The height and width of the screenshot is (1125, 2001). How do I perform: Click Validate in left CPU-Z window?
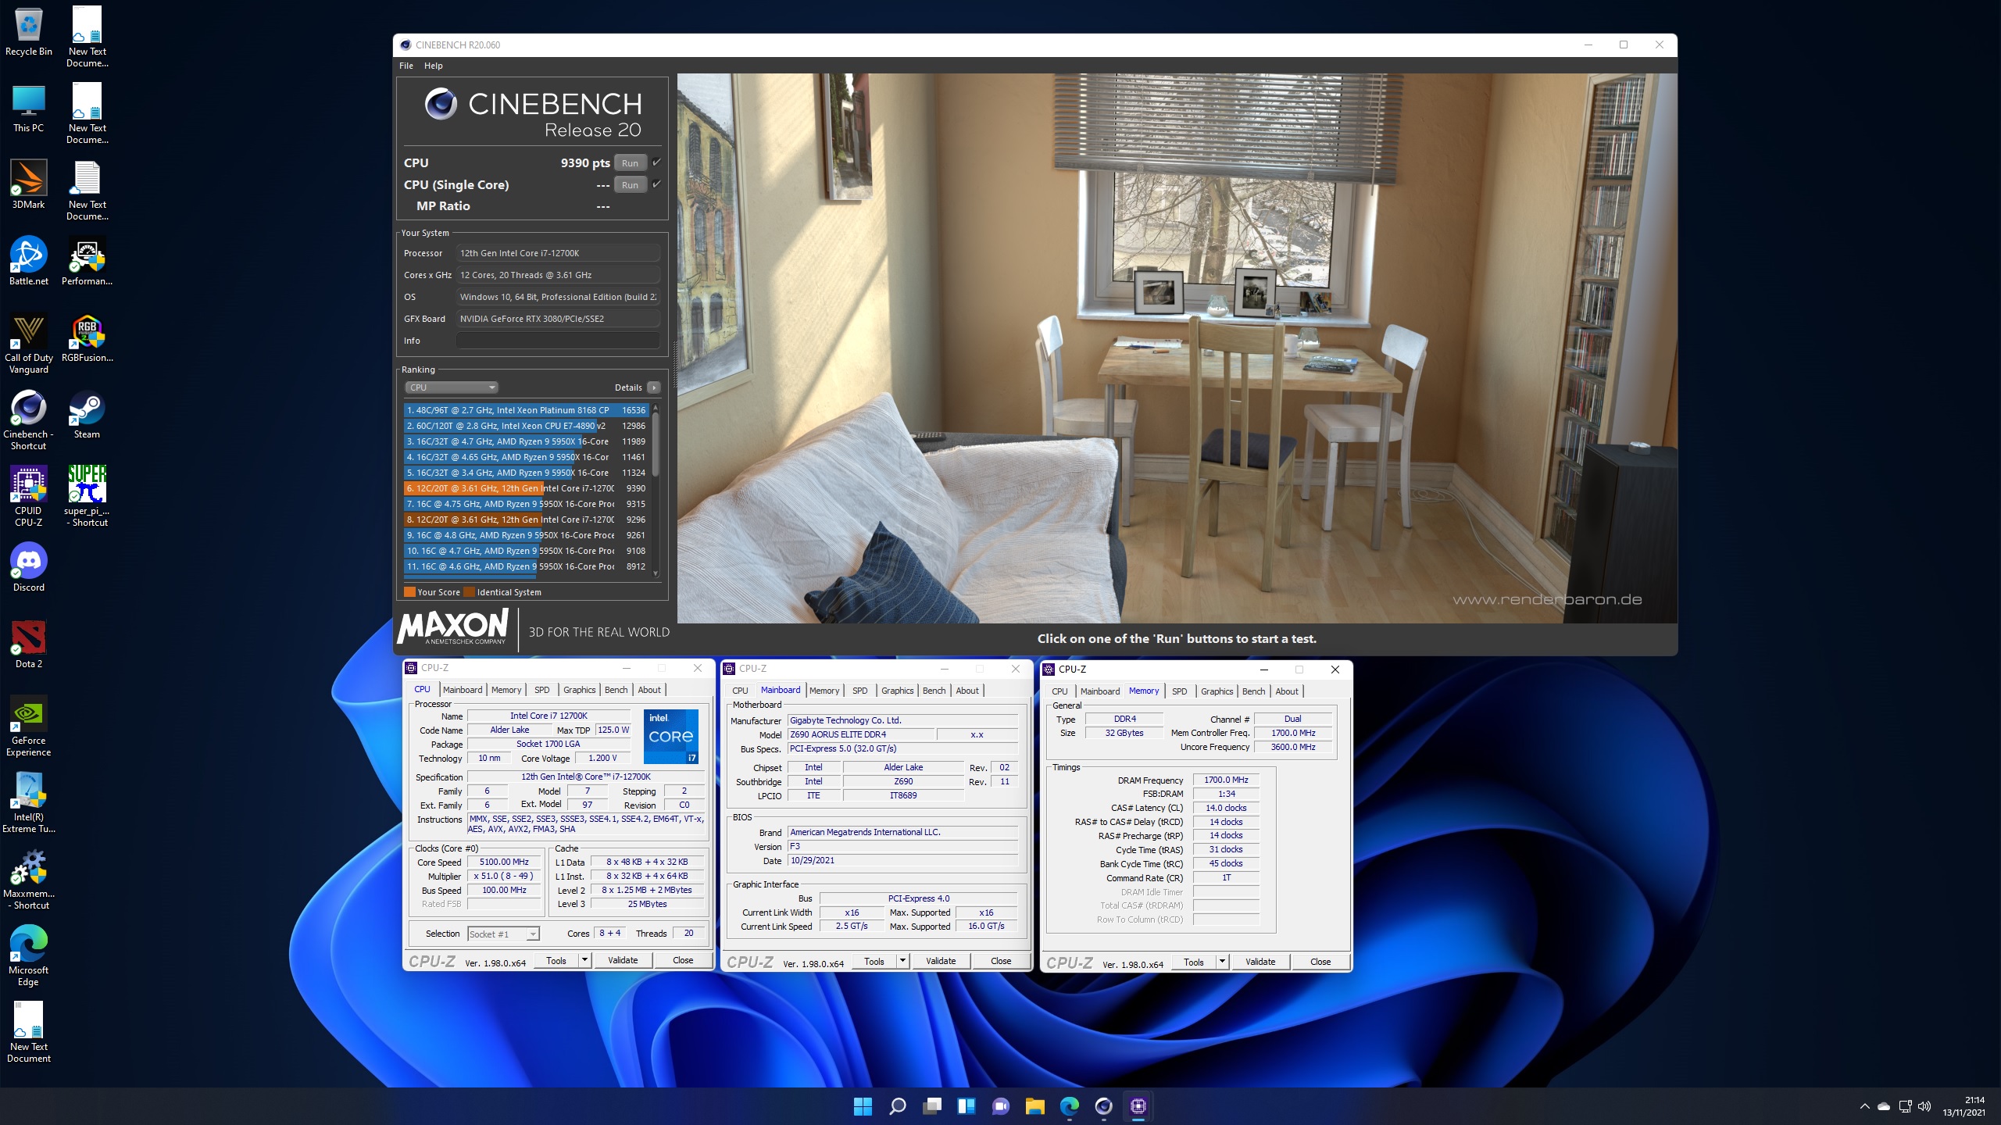(x=623, y=960)
